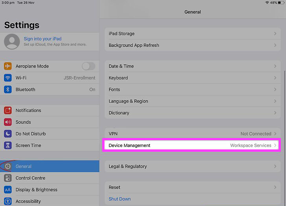Open Device Management chevron
Viewport: 286px width, 206px height.
(x=275, y=145)
